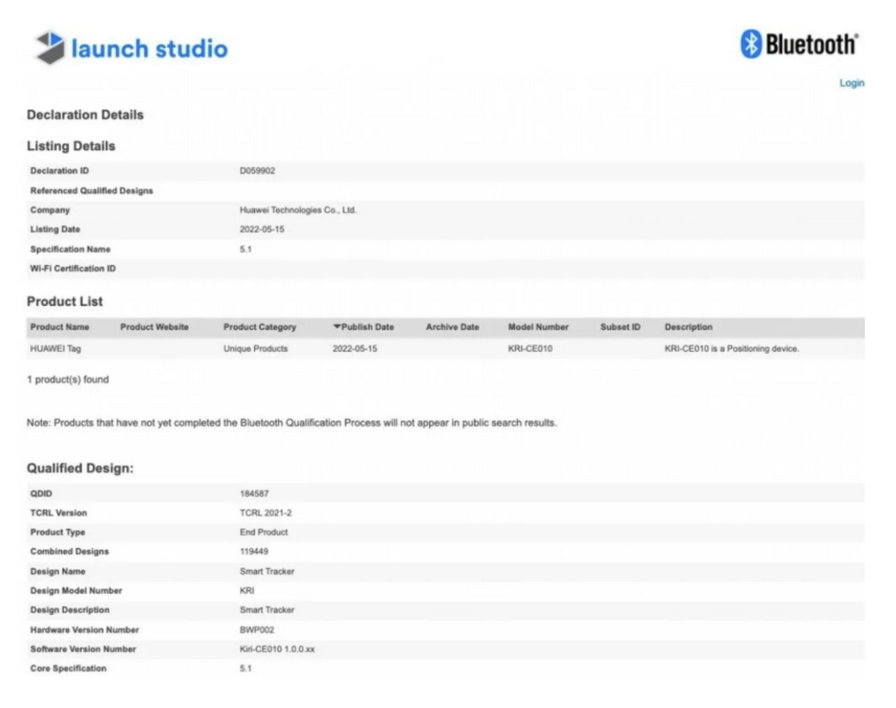Sort by Publish Date arrow
The height and width of the screenshot is (708, 896).
click(x=337, y=327)
